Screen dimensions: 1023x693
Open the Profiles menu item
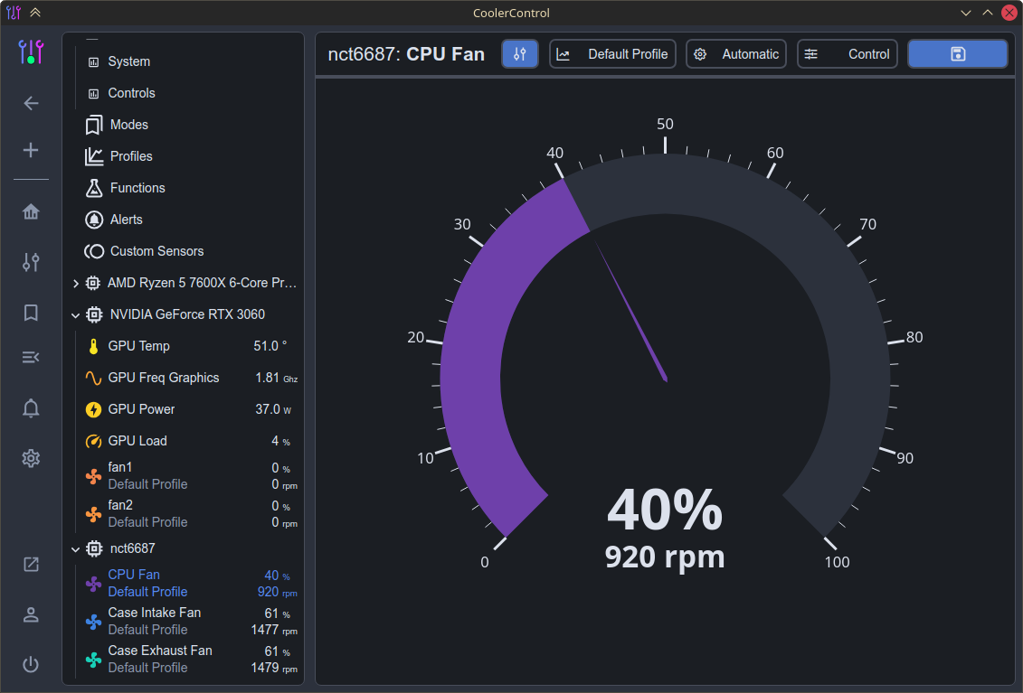point(131,156)
